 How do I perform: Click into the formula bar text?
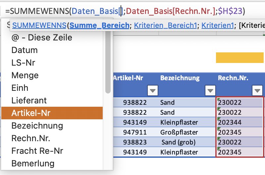point(125,11)
